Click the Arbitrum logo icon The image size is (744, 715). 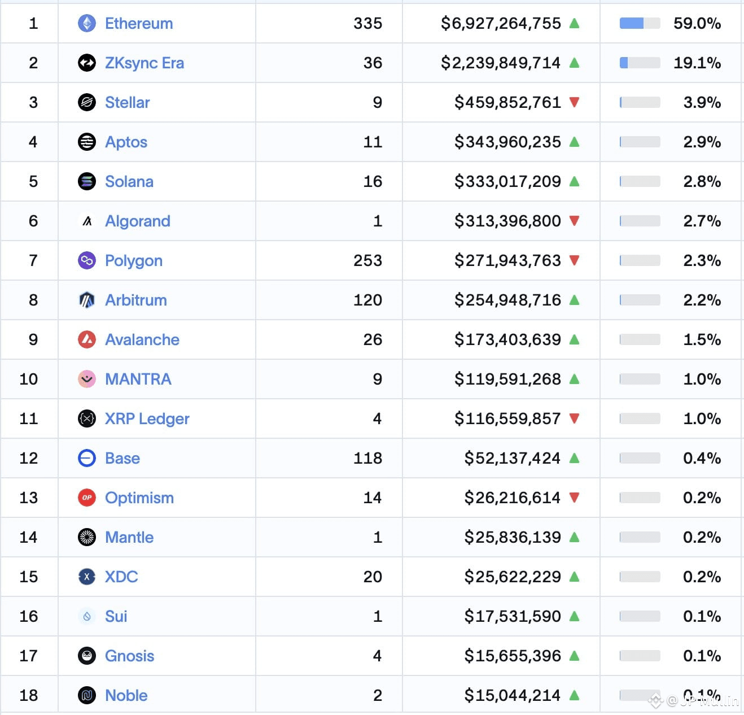pyautogui.click(x=87, y=300)
